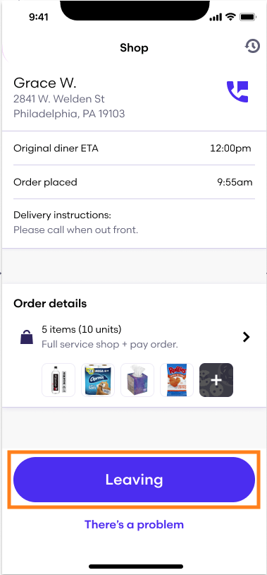Select the Order placed row
This screenshot has height=575, width=267.
pyautogui.click(x=134, y=182)
